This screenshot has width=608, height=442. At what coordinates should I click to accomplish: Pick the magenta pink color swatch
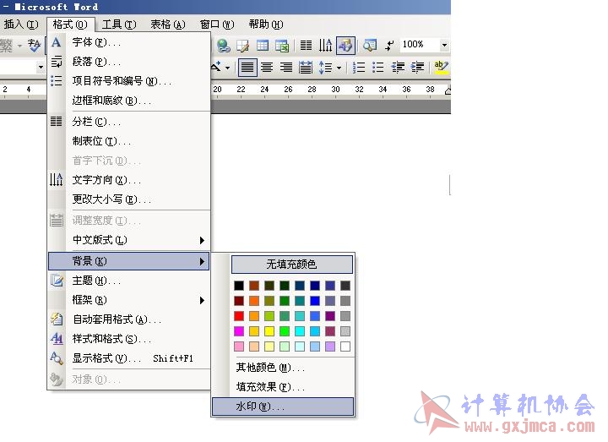pyautogui.click(x=239, y=331)
